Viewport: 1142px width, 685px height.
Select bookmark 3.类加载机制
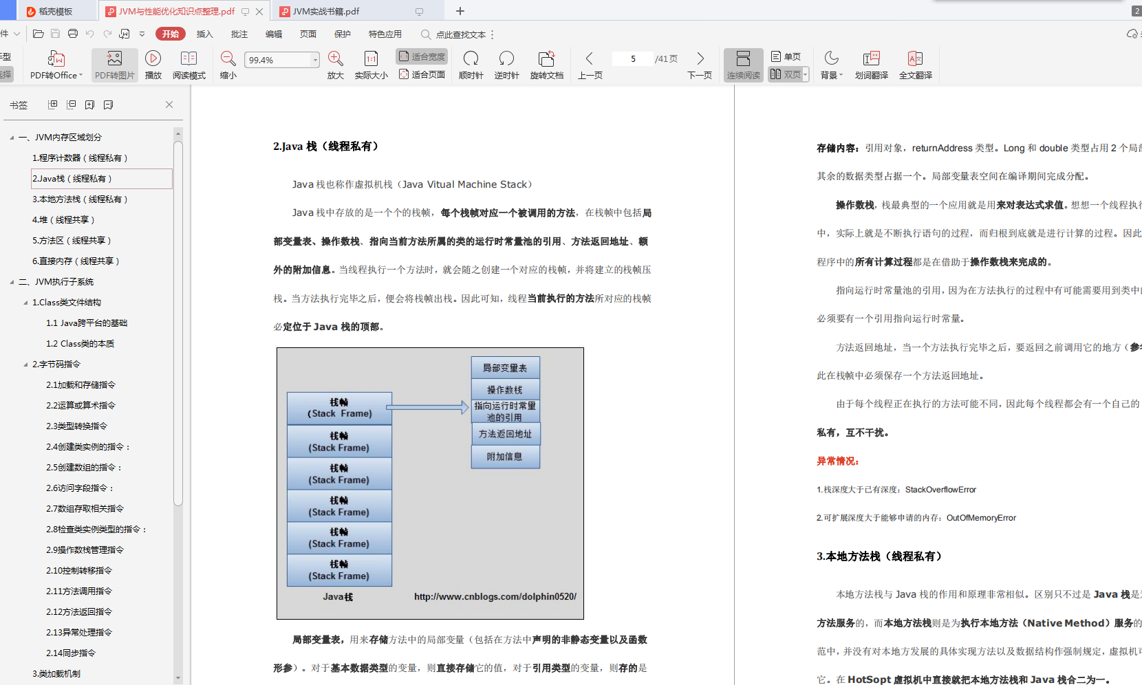tap(56, 674)
